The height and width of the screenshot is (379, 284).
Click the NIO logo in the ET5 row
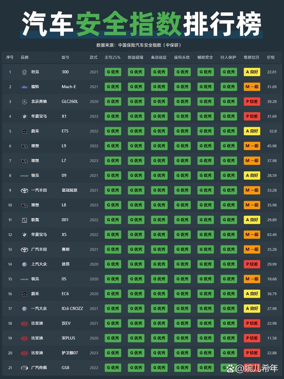(24, 131)
